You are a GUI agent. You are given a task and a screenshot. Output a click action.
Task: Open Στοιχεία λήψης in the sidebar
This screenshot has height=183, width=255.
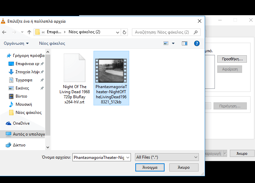24,72
